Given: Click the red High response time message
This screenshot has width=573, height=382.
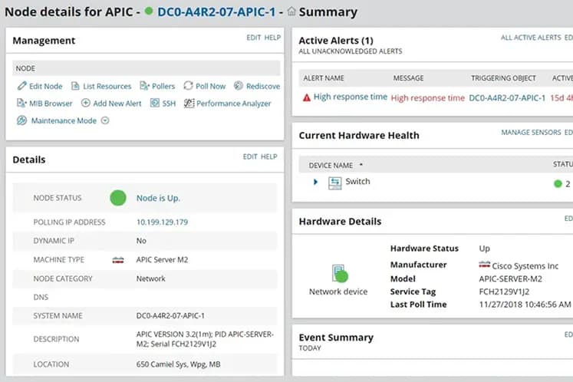Looking at the screenshot, I should point(428,98).
